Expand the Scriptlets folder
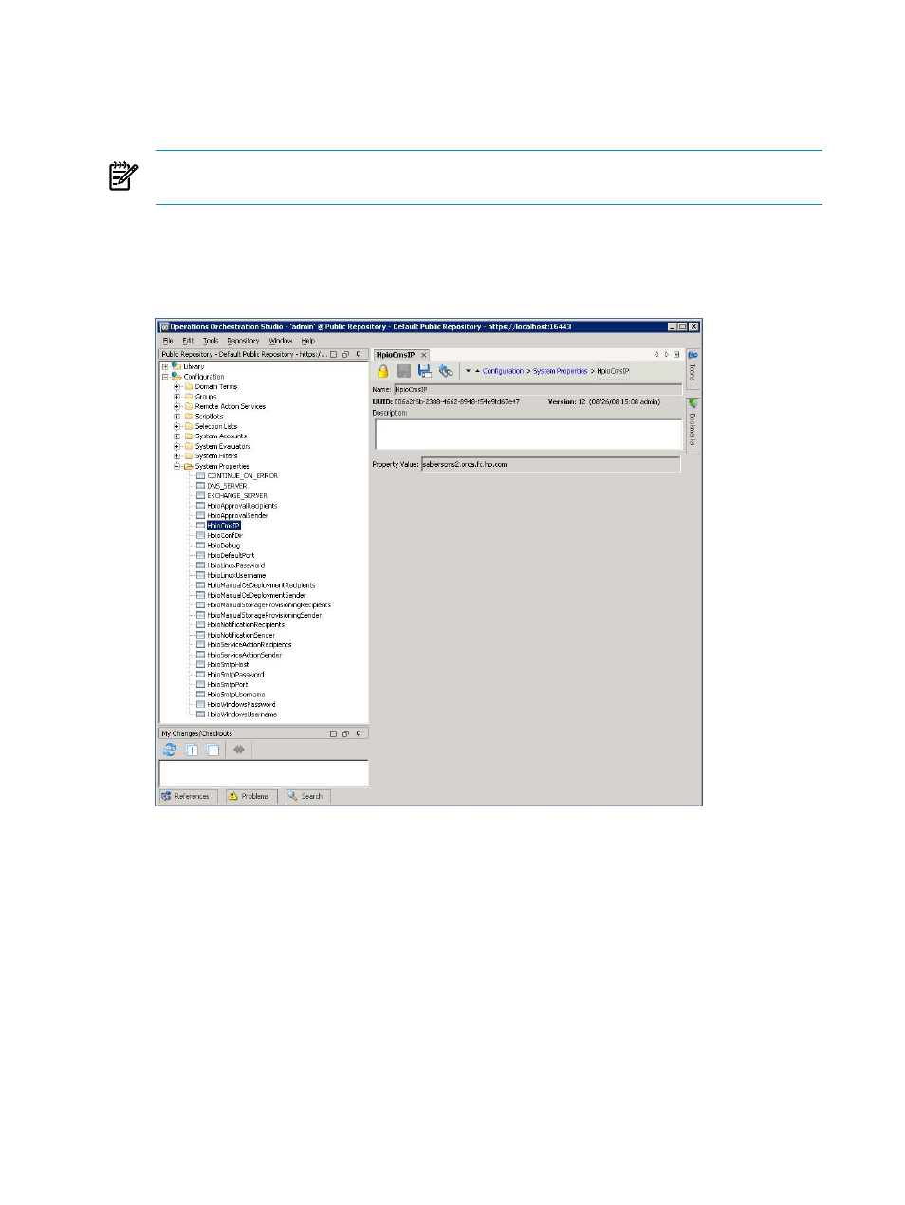 [176, 417]
